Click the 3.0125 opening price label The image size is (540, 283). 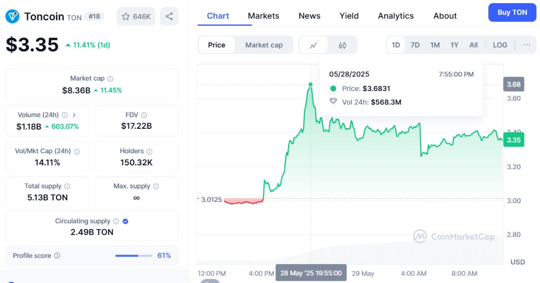(211, 200)
